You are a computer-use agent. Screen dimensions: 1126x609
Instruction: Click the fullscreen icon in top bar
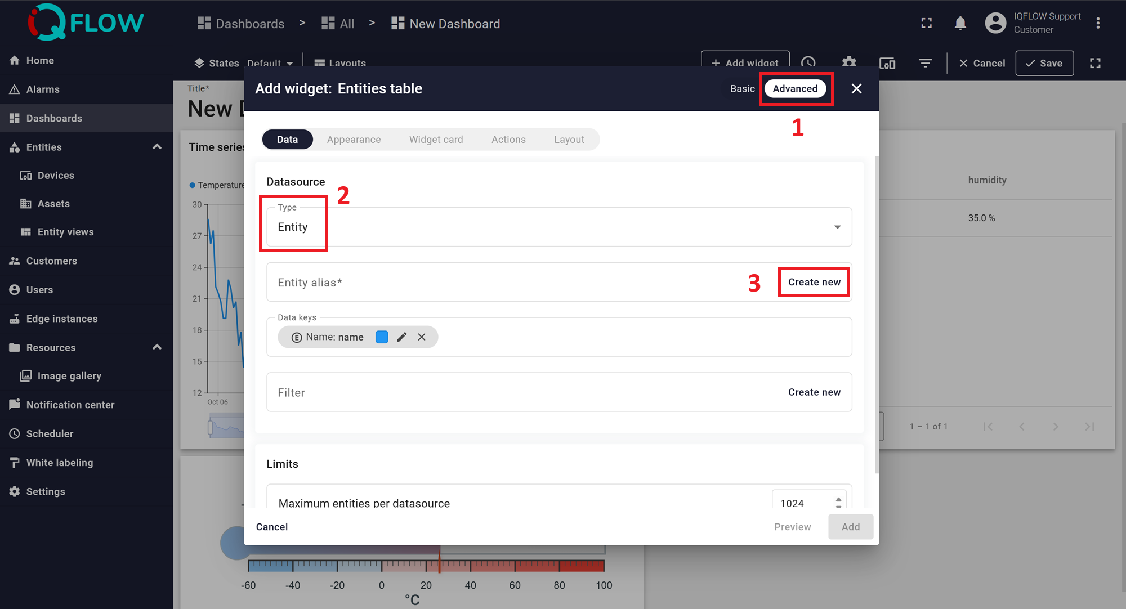[x=926, y=23]
